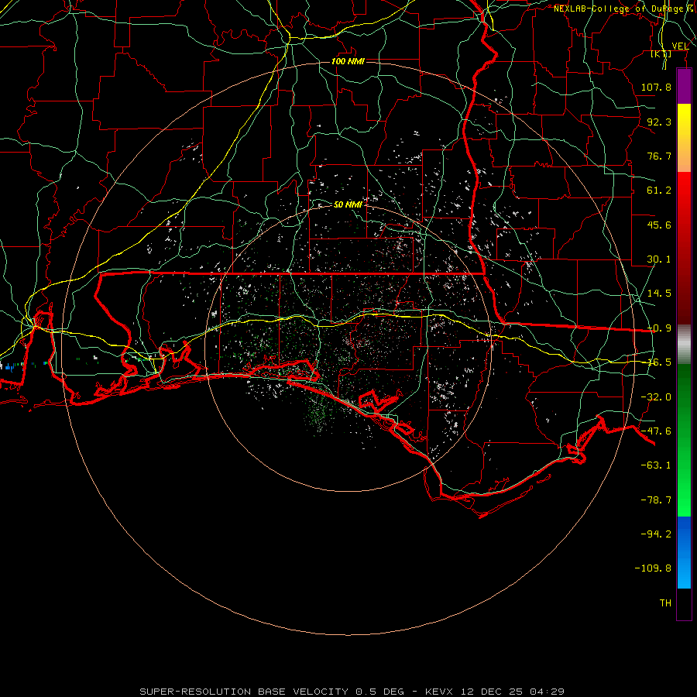Screen dimensions: 697x697
Task: Select the 76.7 velocity scale value
Action: 659,156
